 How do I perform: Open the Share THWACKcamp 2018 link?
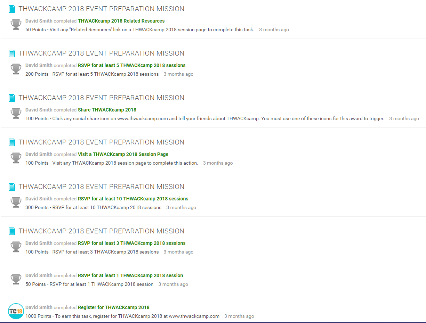click(107, 110)
